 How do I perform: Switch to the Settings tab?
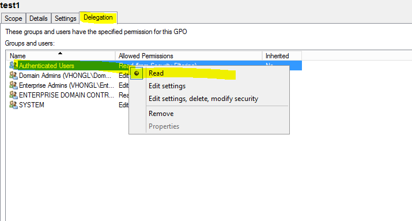click(66, 18)
